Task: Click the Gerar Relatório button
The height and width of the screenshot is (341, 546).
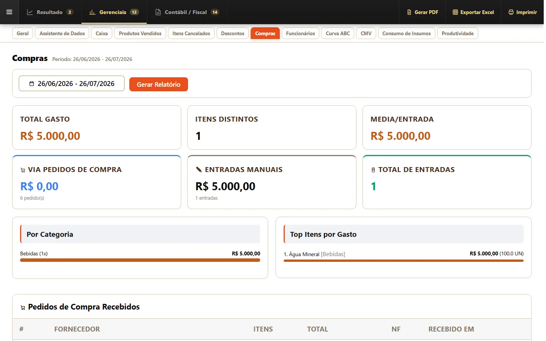Action: 158,84
